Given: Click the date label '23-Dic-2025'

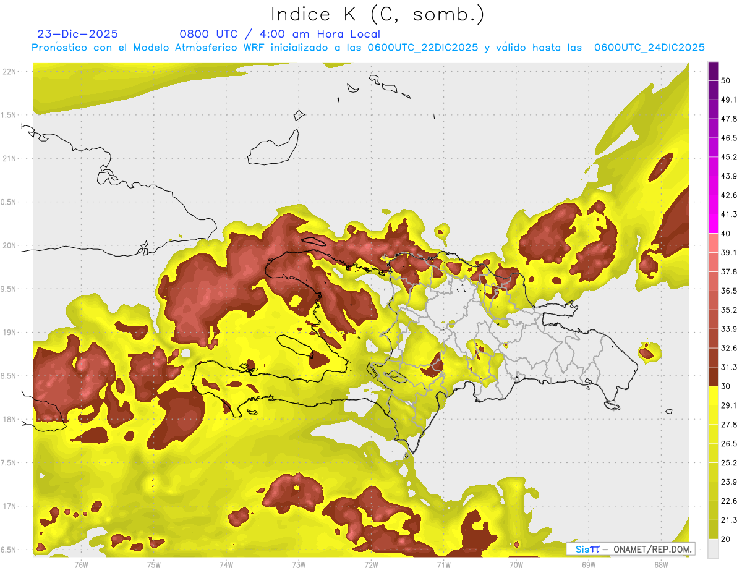Looking at the screenshot, I should click(77, 34).
